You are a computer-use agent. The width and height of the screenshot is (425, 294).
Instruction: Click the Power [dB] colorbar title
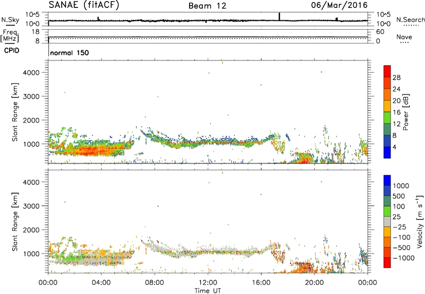click(405, 112)
